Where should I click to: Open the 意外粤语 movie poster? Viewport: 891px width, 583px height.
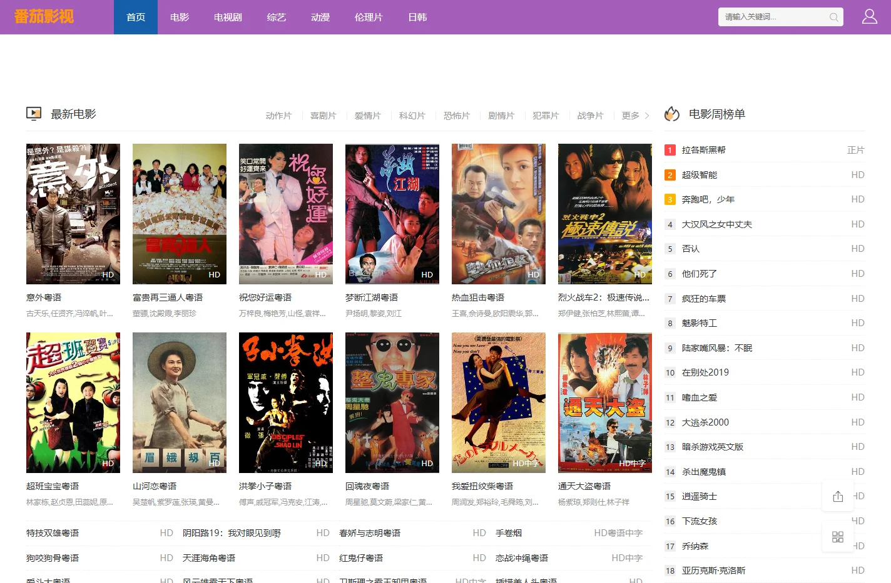[73, 214]
